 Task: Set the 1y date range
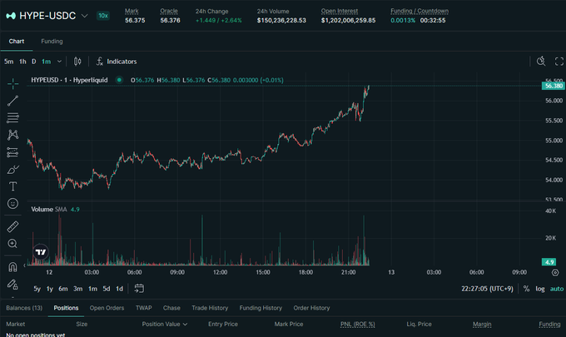[49, 289]
